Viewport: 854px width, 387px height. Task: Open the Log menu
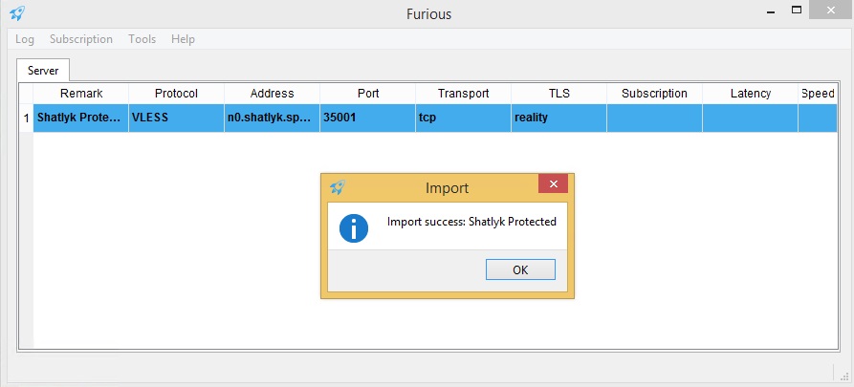tap(25, 39)
